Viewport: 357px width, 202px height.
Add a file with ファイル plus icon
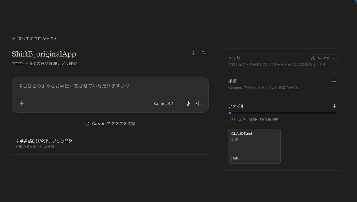335,106
